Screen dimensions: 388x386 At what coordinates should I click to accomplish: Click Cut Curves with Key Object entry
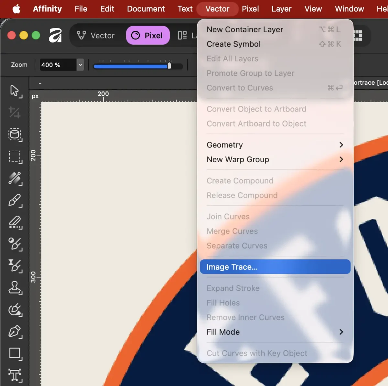pyautogui.click(x=275, y=353)
